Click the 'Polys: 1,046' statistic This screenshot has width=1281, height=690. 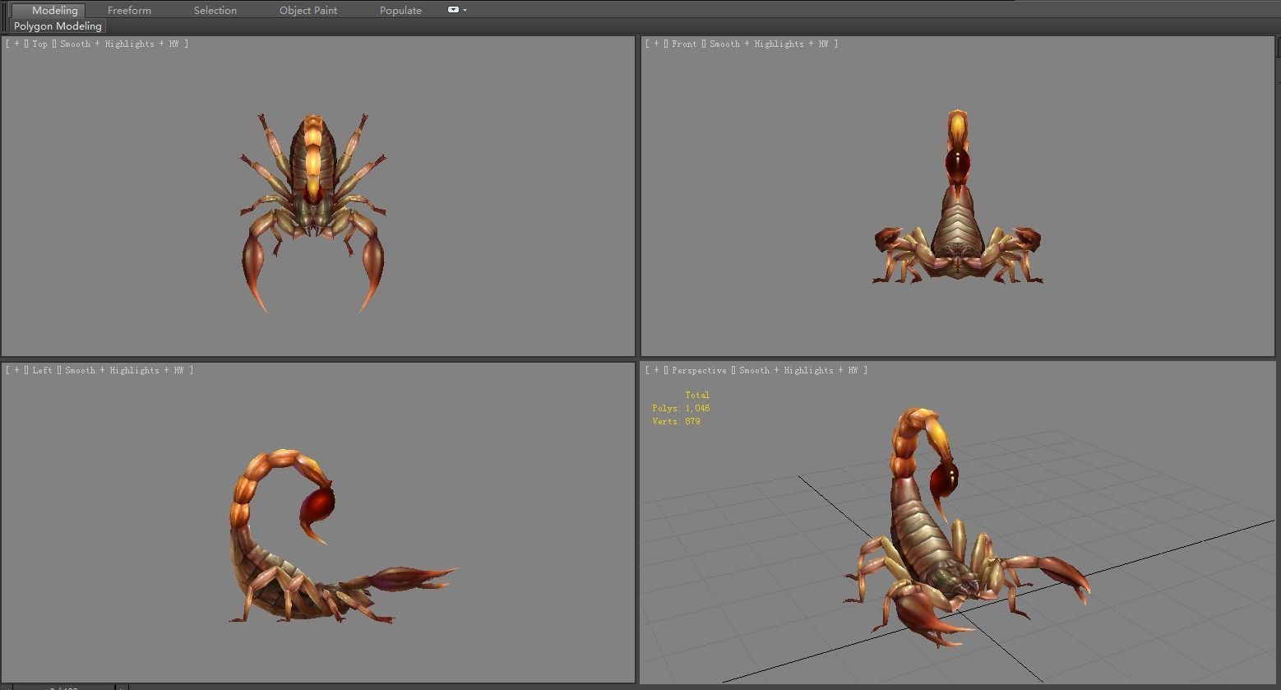[x=681, y=408]
